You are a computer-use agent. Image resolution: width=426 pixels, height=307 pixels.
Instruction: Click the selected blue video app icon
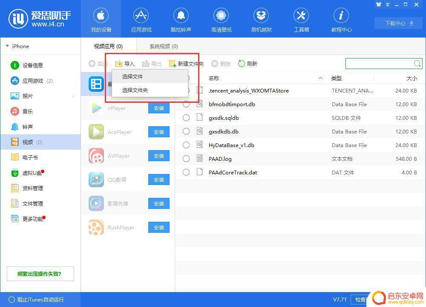tap(96, 84)
